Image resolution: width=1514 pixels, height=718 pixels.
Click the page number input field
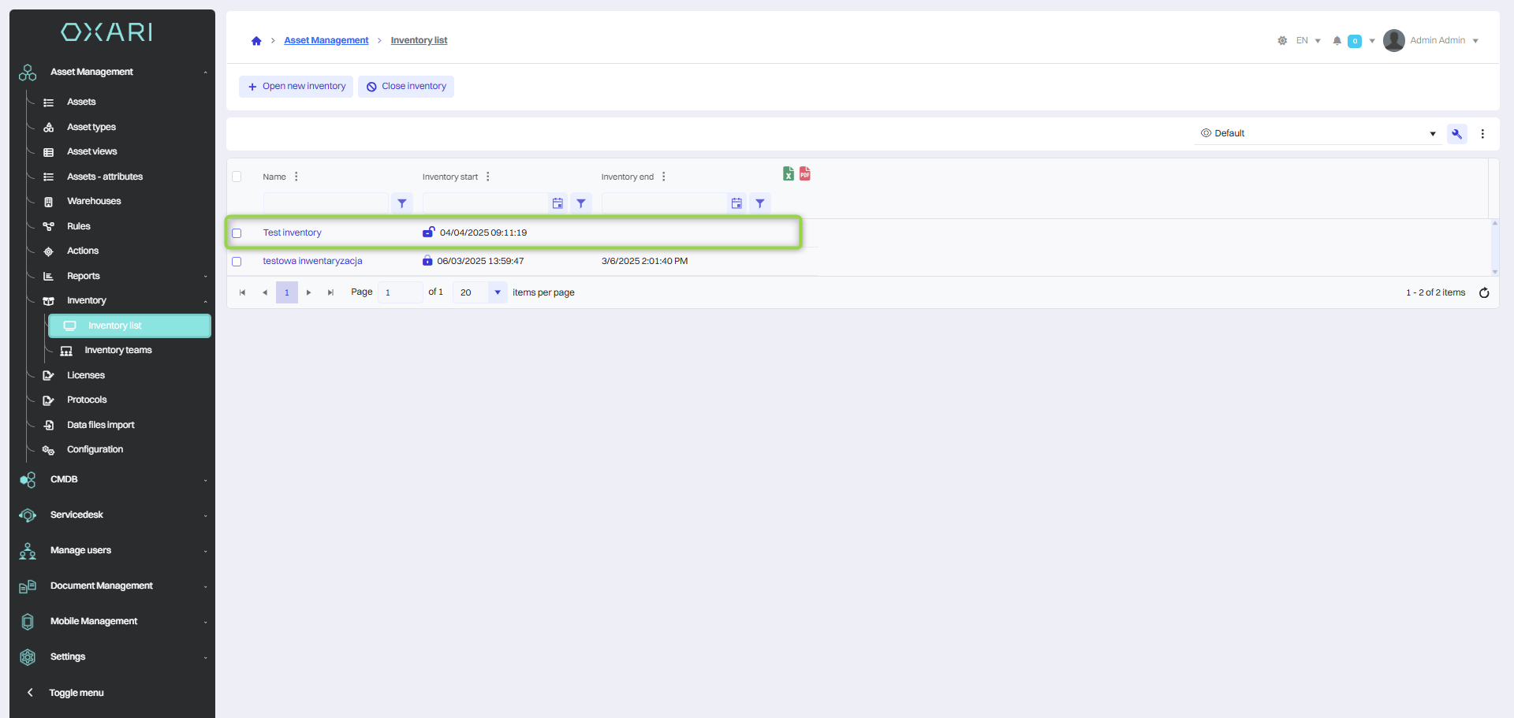coord(400,292)
